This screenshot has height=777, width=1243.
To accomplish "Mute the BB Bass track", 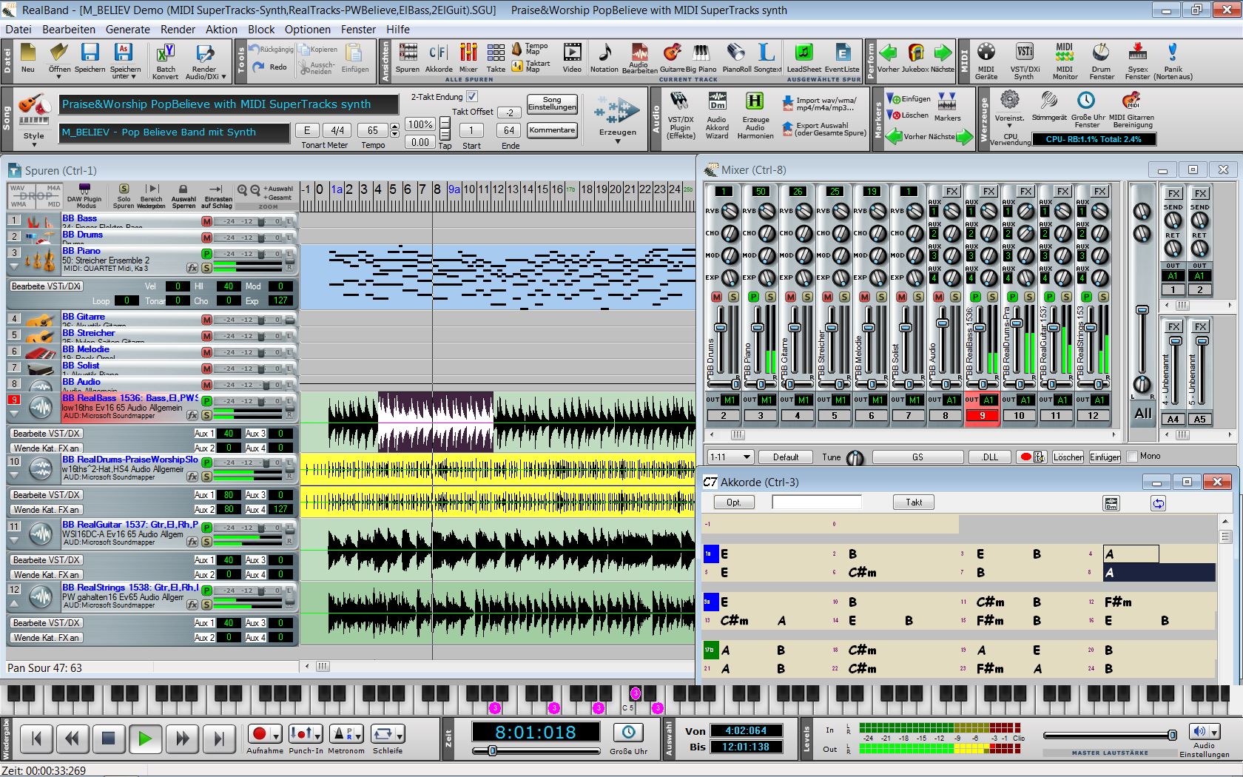I will (206, 219).
